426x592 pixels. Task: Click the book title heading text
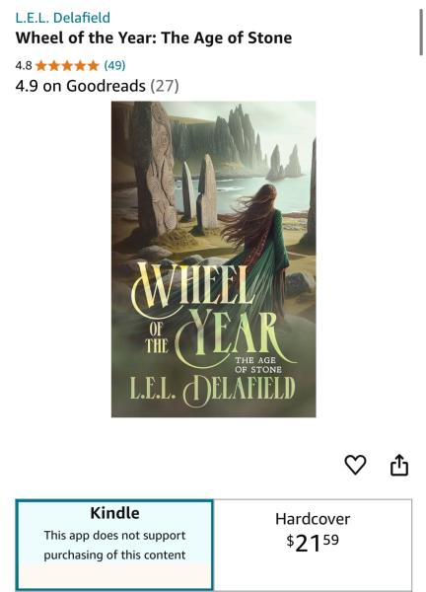[154, 38]
